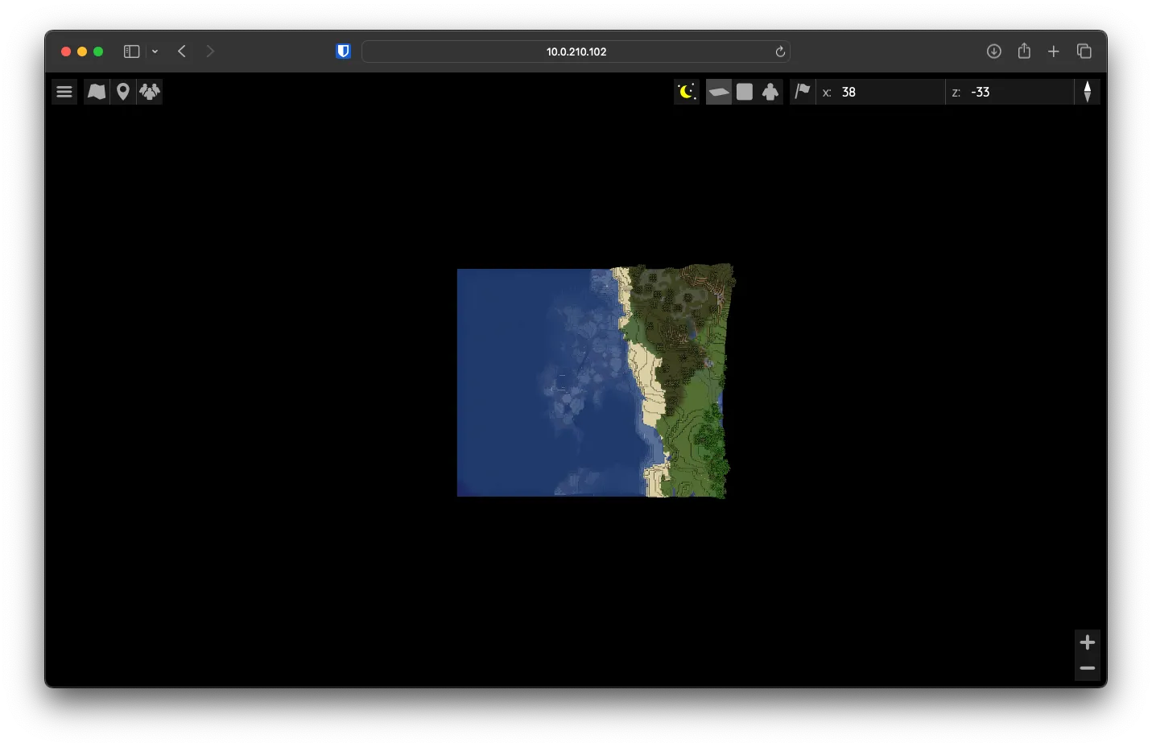Click the rendered map tile
This screenshot has width=1152, height=747.
pyautogui.click(x=596, y=382)
